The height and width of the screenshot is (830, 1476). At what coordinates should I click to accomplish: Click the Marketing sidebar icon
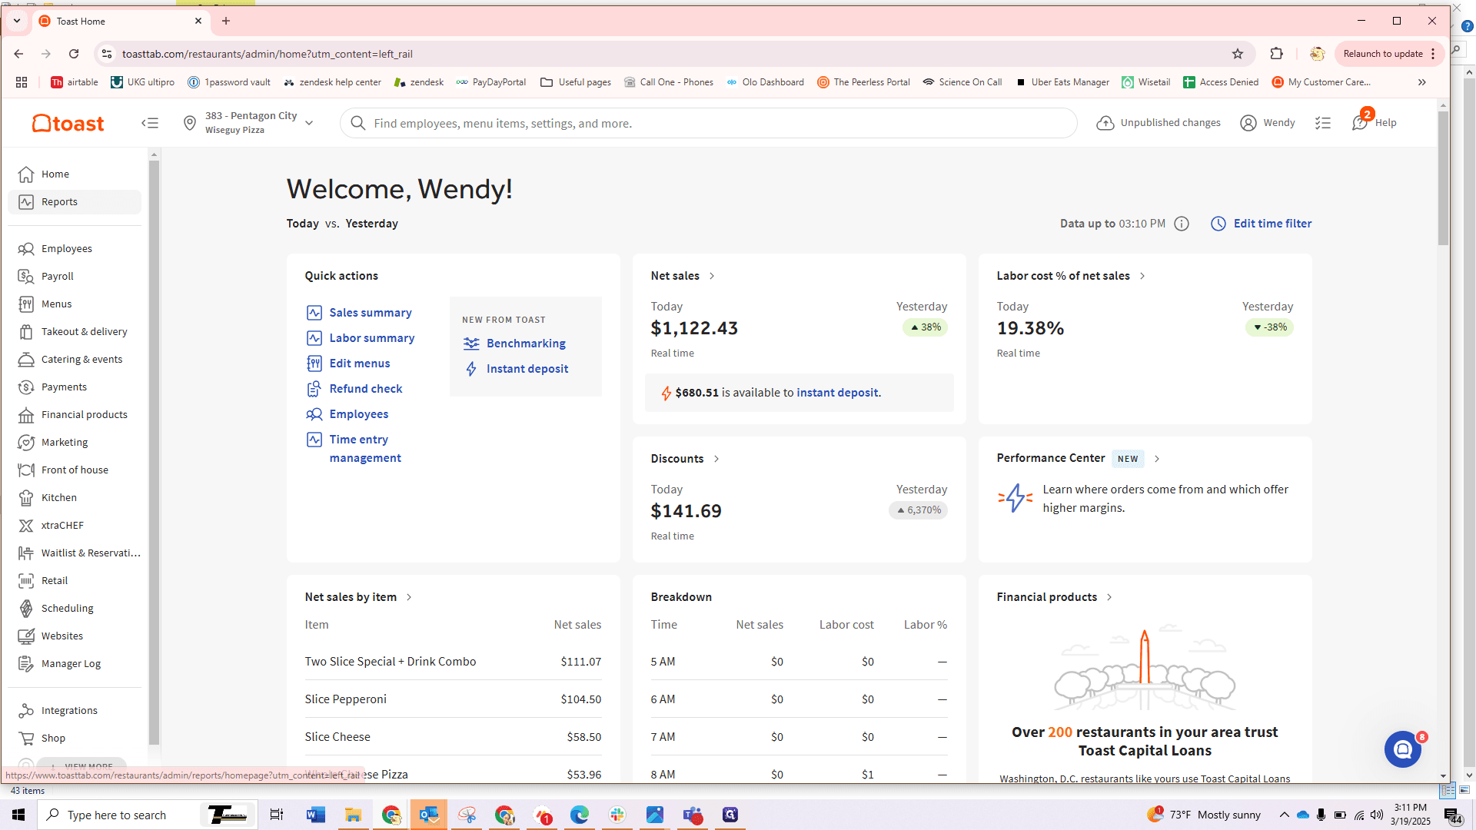[26, 443]
